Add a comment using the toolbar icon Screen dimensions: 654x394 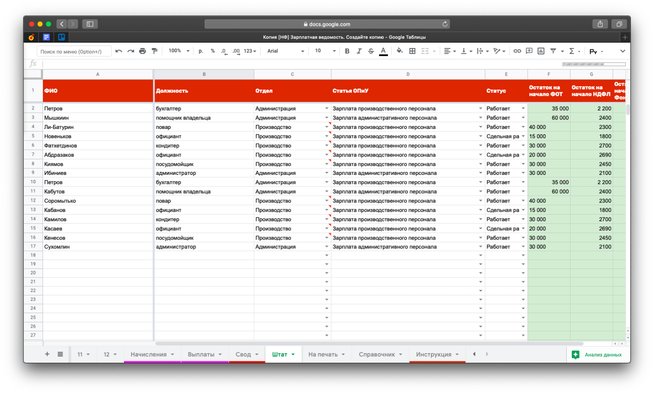point(529,51)
